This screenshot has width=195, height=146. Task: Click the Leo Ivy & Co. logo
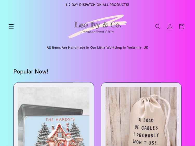click(x=97, y=25)
